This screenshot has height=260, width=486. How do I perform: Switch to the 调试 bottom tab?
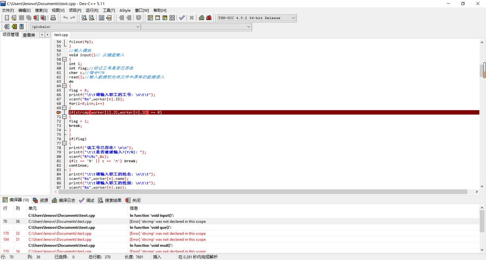click(x=87, y=200)
